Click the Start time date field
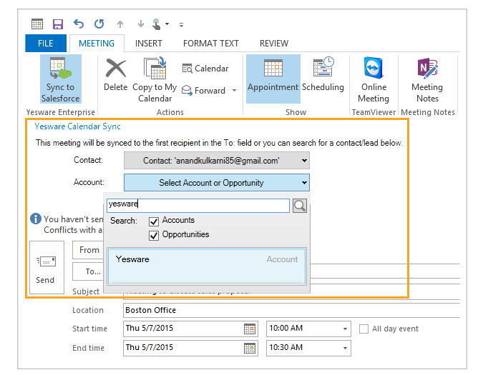Image resolution: width=478 pixels, height=375 pixels. [x=190, y=329]
